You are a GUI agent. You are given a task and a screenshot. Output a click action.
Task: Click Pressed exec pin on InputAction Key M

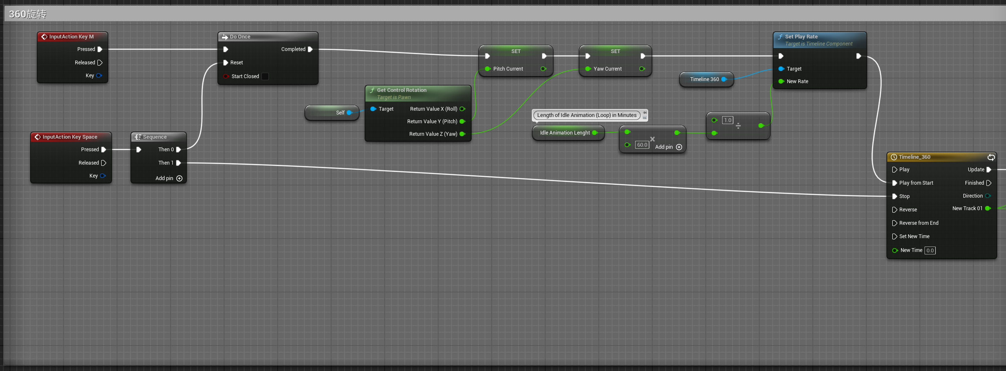click(x=100, y=49)
